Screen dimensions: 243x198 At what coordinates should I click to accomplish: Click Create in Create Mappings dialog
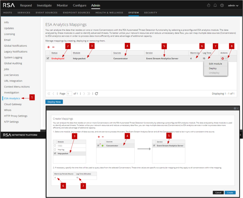(230, 192)
